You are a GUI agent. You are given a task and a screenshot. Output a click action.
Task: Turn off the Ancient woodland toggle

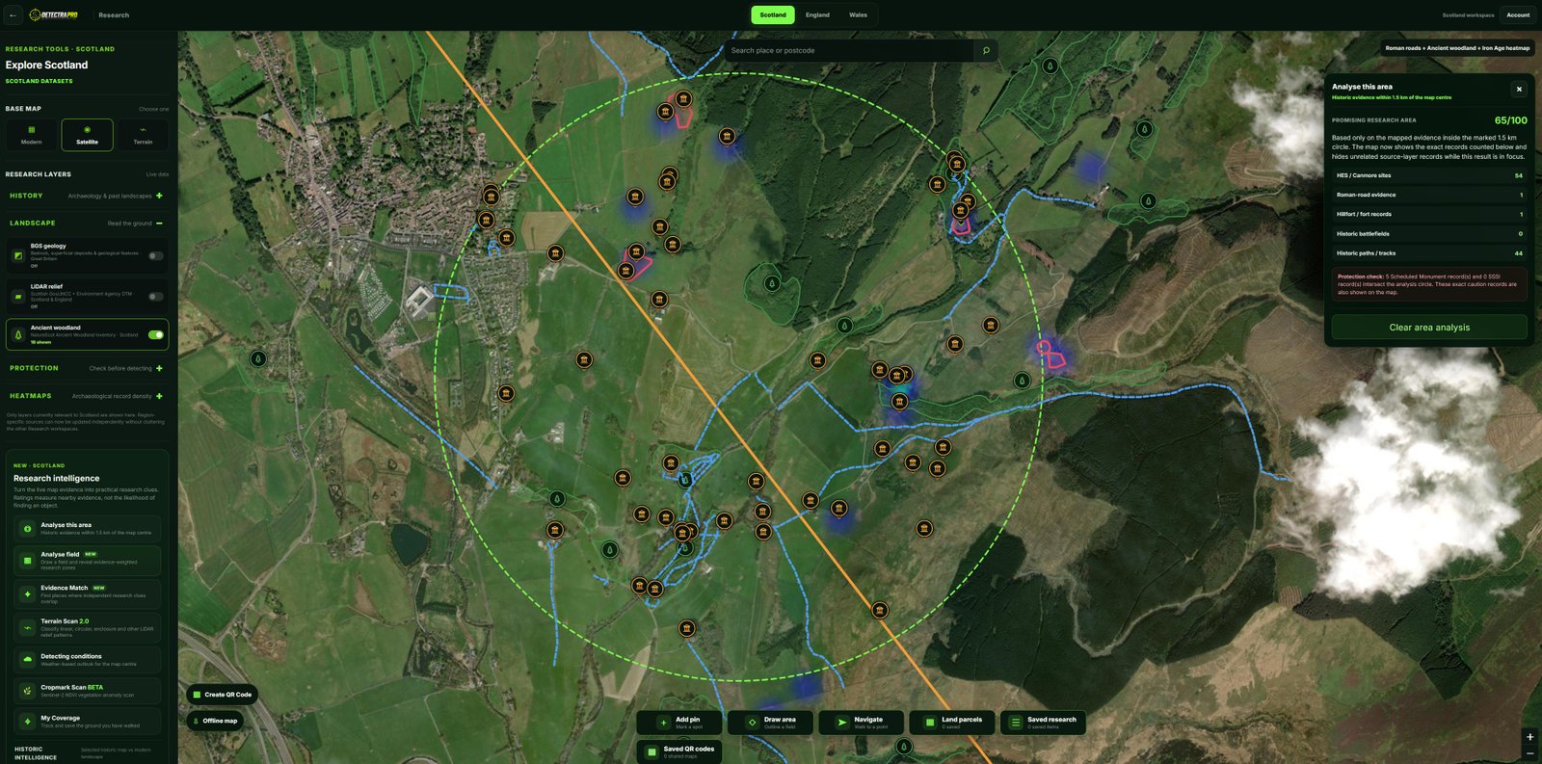point(156,335)
